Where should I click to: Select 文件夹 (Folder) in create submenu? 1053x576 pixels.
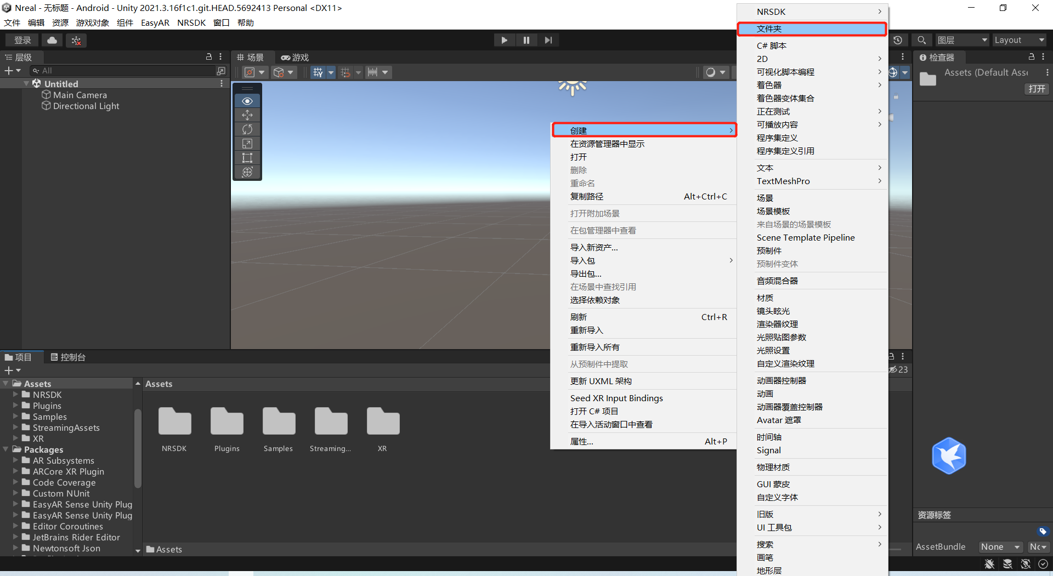tap(812, 28)
